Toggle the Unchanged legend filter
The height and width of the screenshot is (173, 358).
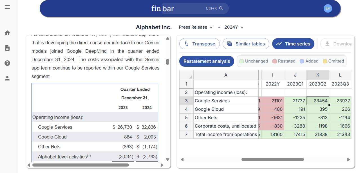pyautogui.click(x=254, y=61)
